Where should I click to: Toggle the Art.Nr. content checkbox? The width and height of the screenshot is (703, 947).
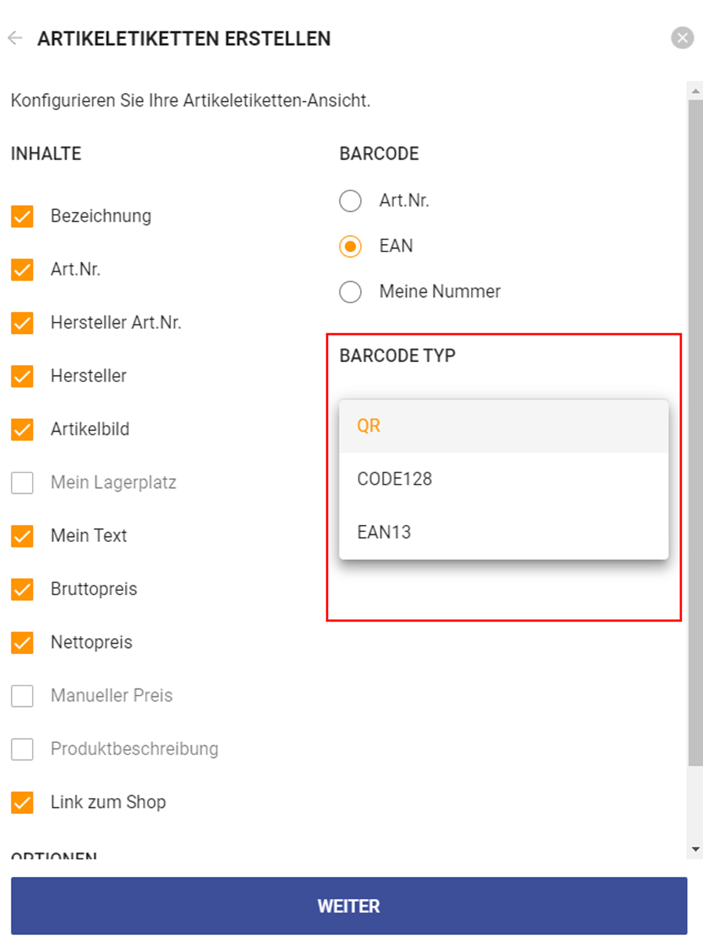click(23, 269)
